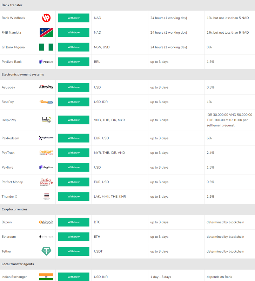
Task: Click the PayLivre logo in Paylivre USD row
Action: pyautogui.click(x=46, y=167)
